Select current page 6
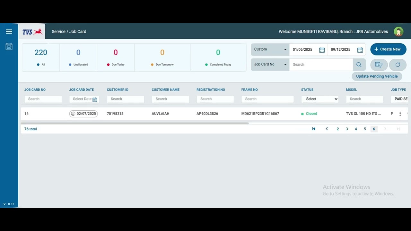Image resolution: width=411 pixels, height=231 pixels. [x=374, y=129]
